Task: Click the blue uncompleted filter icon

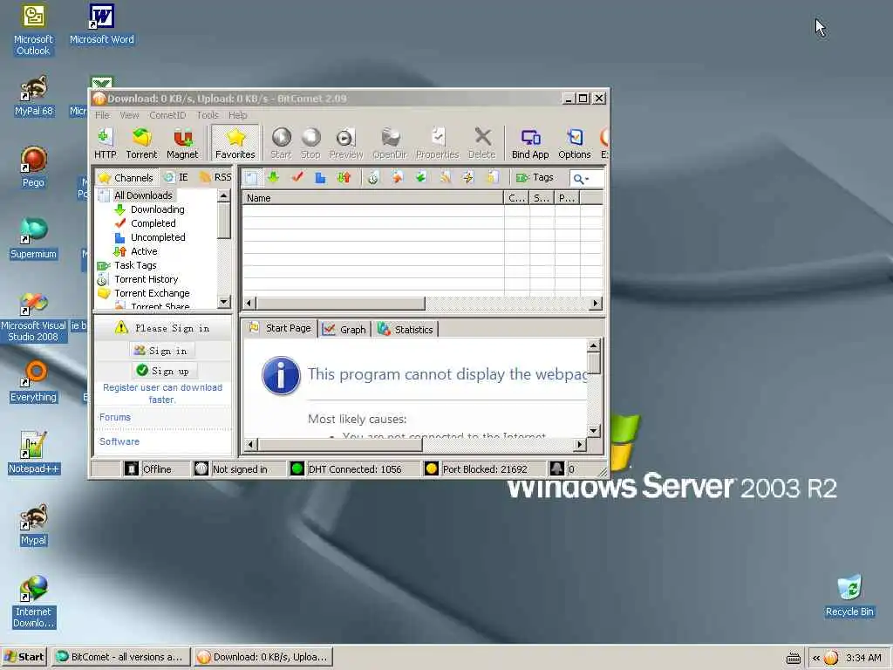Action: click(x=320, y=178)
